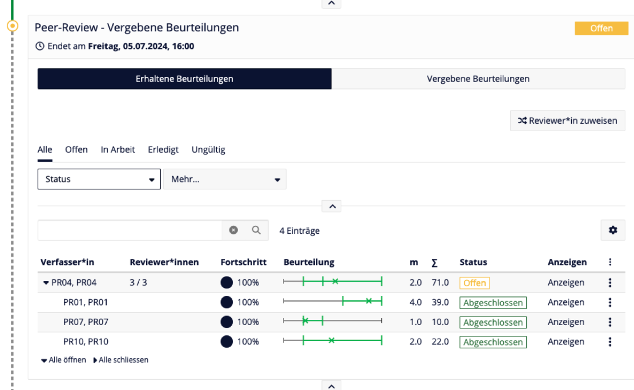The image size is (634, 390).
Task: Click the search magnifier icon
Action: pos(255,230)
